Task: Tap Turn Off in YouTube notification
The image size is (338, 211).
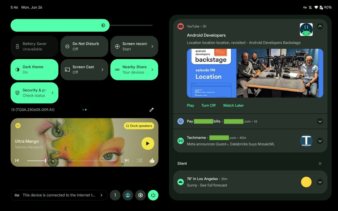Action: tap(208, 105)
